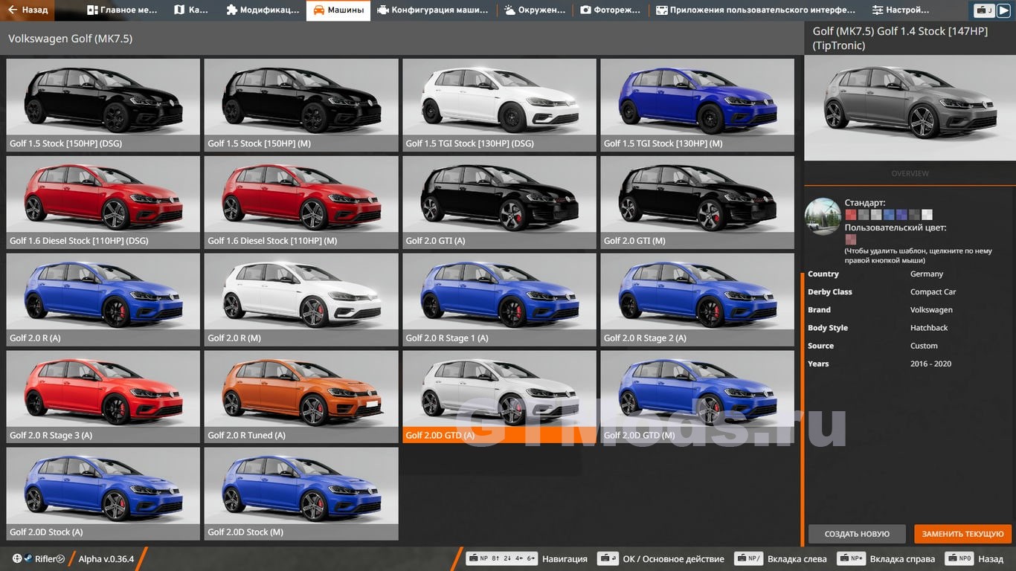The image size is (1016, 571).
Task: Choose Golf 2.0D Stock (A) configuration
Action: click(x=103, y=494)
